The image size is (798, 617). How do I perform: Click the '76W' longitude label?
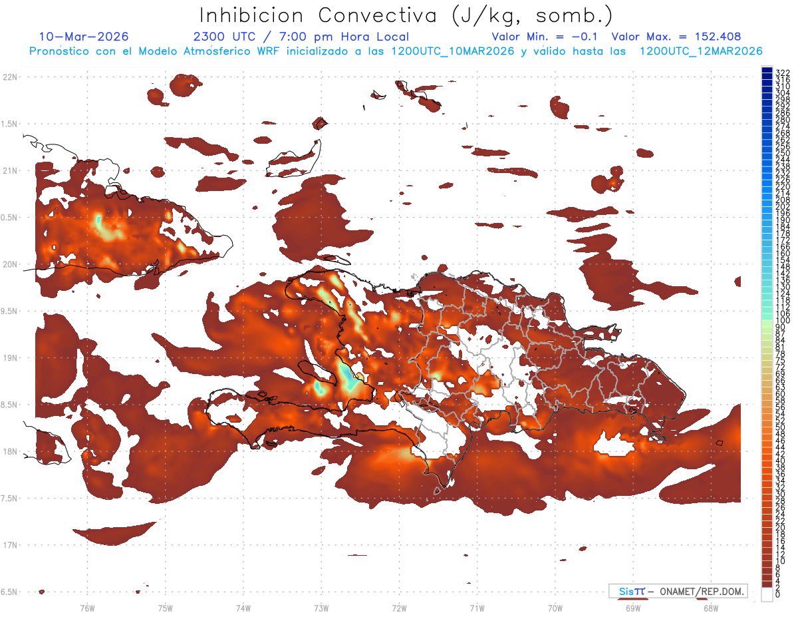point(88,608)
